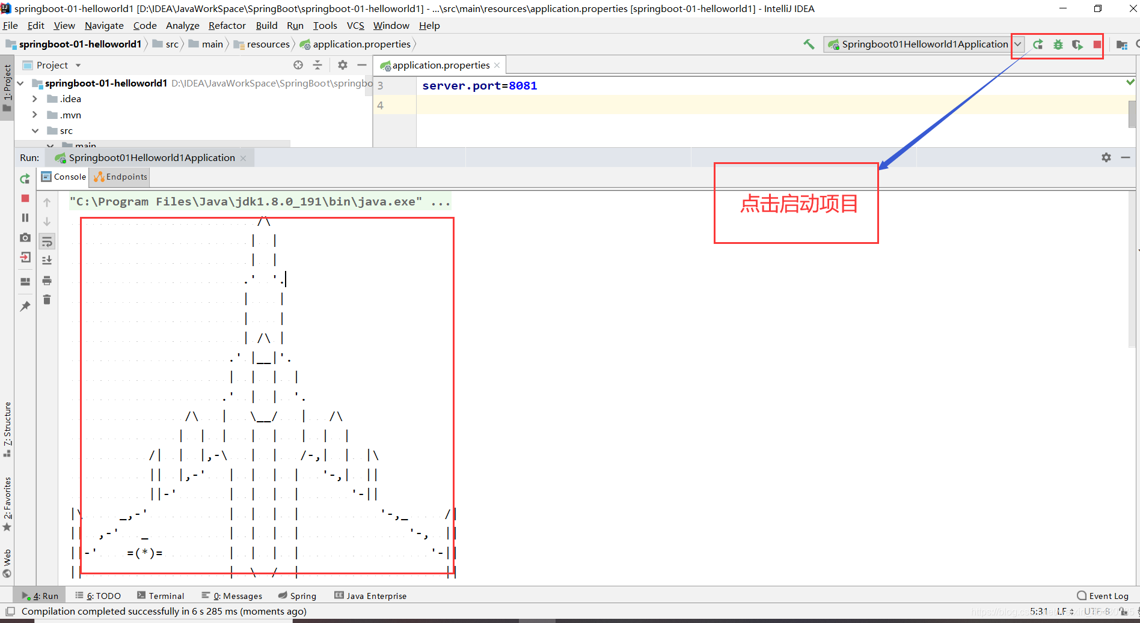Print console output icon

click(x=47, y=280)
